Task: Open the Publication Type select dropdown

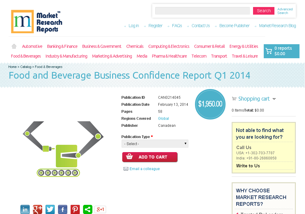Action: (155, 143)
